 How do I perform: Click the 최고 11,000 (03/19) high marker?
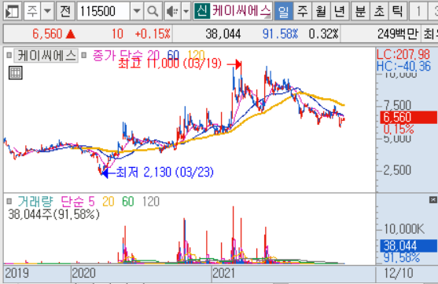(170, 64)
